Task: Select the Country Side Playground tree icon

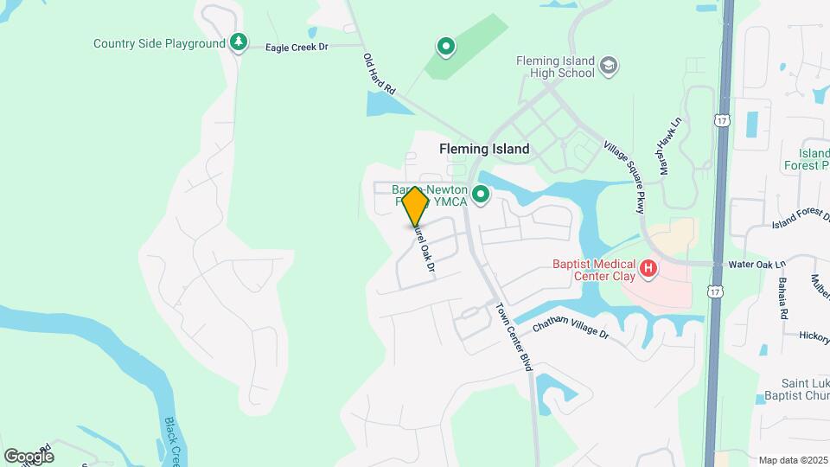Action: coord(239,43)
